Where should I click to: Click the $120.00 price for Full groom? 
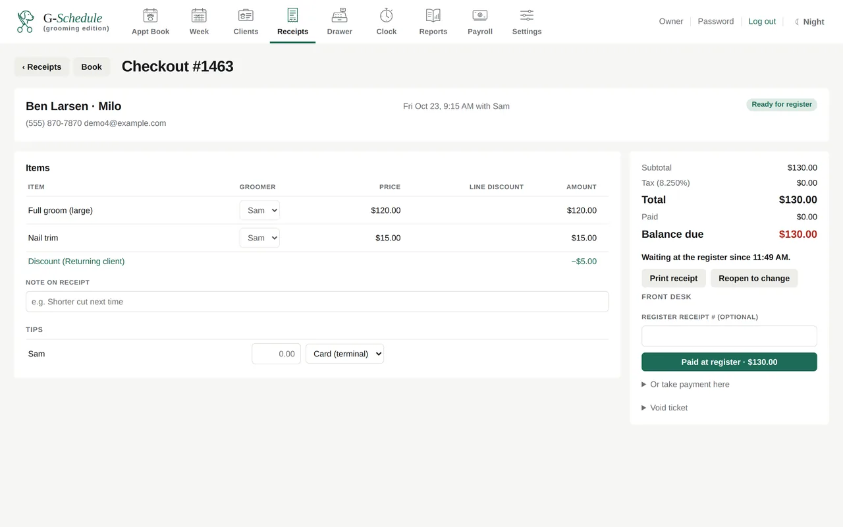pyautogui.click(x=385, y=211)
